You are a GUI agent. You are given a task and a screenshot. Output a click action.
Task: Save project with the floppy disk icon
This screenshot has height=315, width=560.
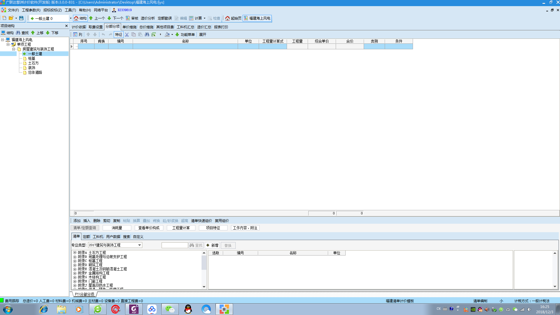21,18
